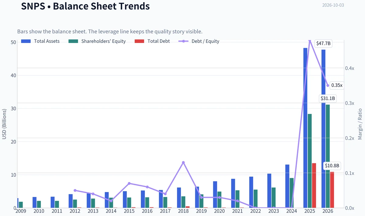365x216 pixels.
Task: Click the 2024 Total Assets bar
Action: tap(287, 186)
